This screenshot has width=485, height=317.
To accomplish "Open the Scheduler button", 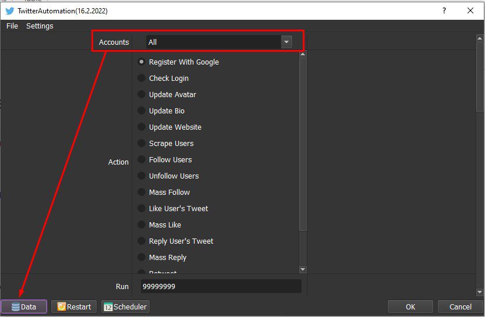I will coord(125,307).
